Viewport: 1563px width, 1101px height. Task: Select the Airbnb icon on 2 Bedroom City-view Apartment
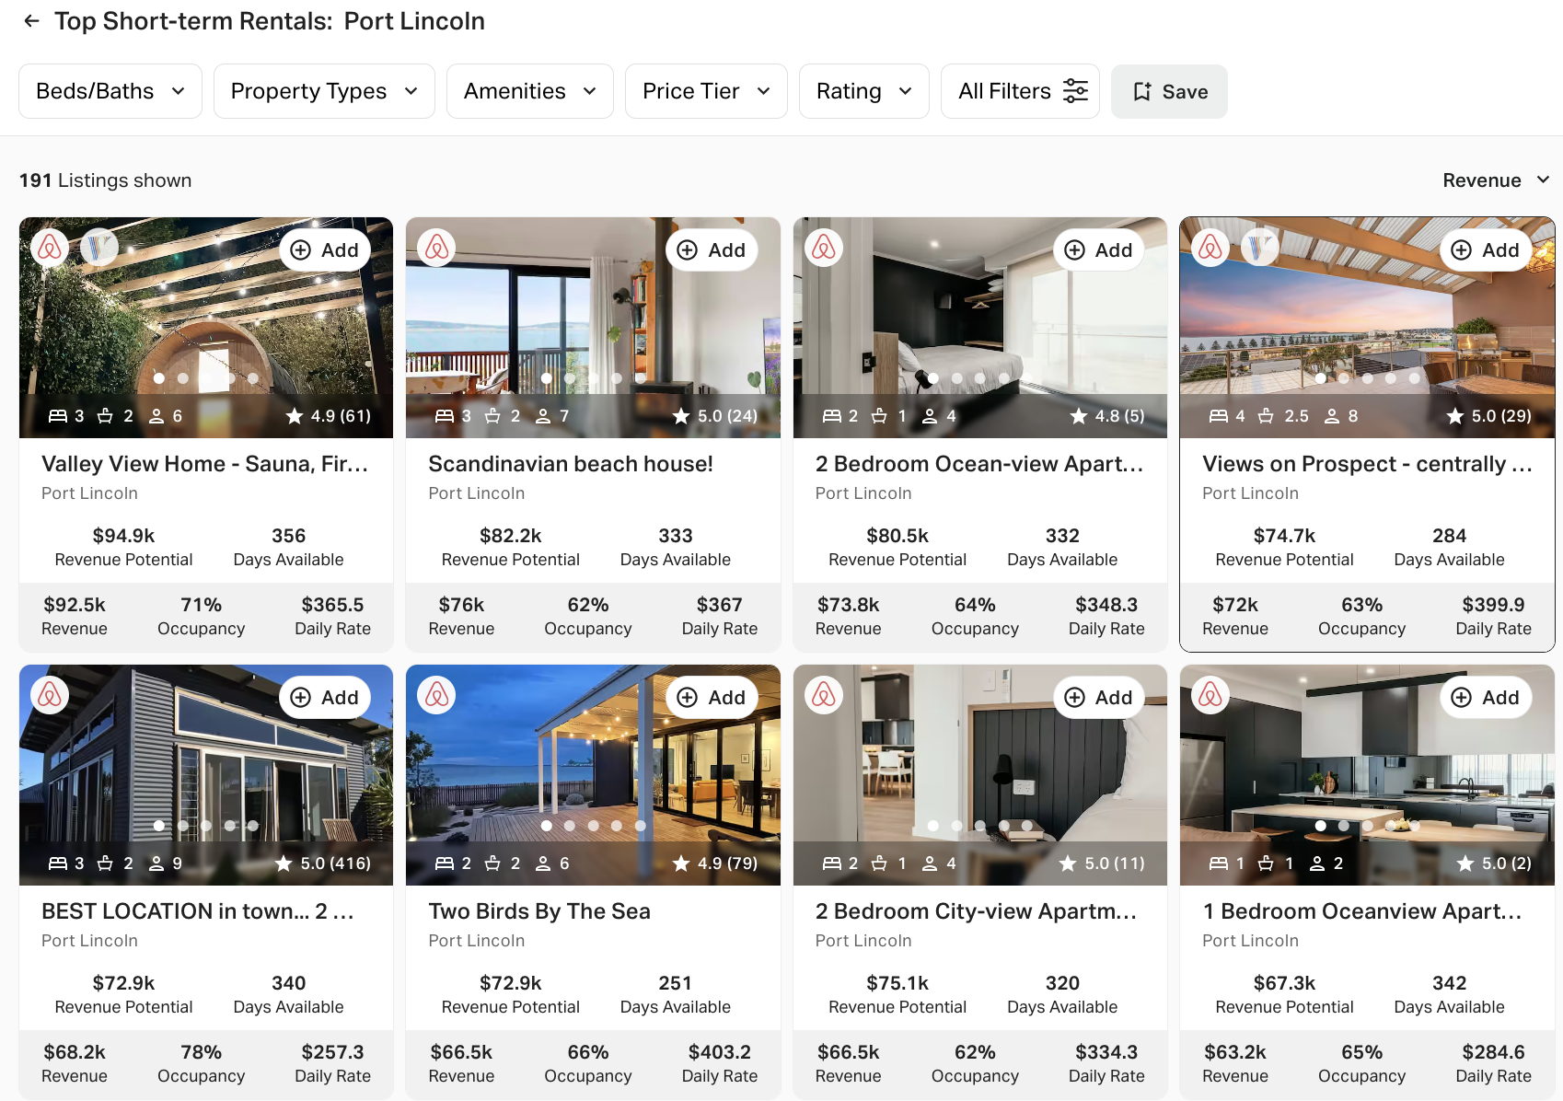point(824,695)
